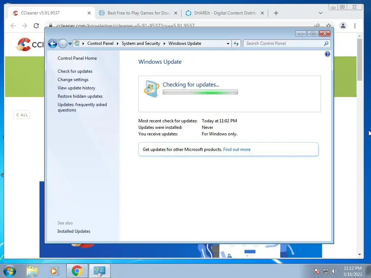Click into Search Control Panel field
This screenshot has height=278, width=371.
point(283,43)
